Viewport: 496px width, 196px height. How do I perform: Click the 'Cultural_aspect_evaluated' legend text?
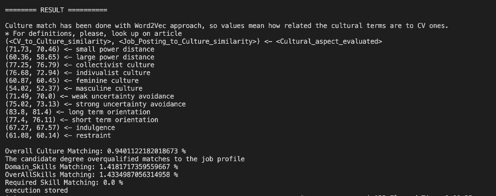tap(329, 41)
